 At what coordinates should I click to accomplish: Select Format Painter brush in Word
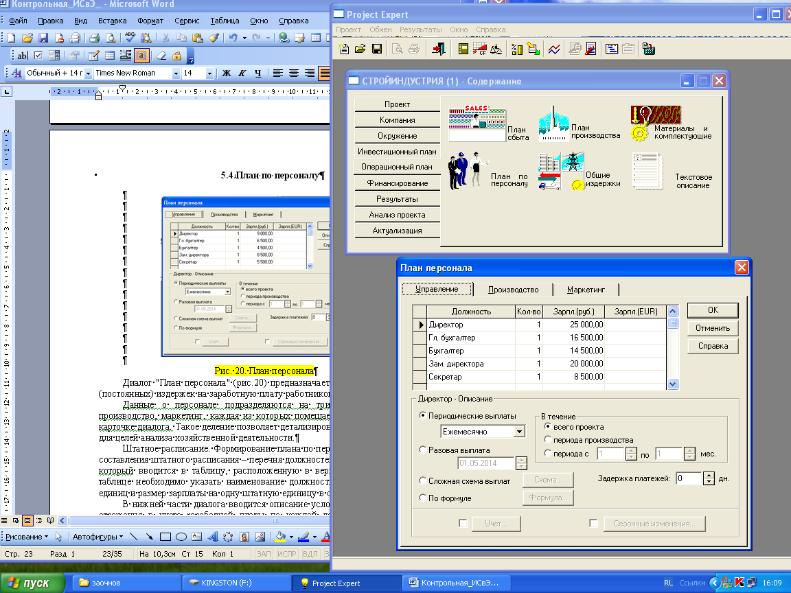coord(214,38)
